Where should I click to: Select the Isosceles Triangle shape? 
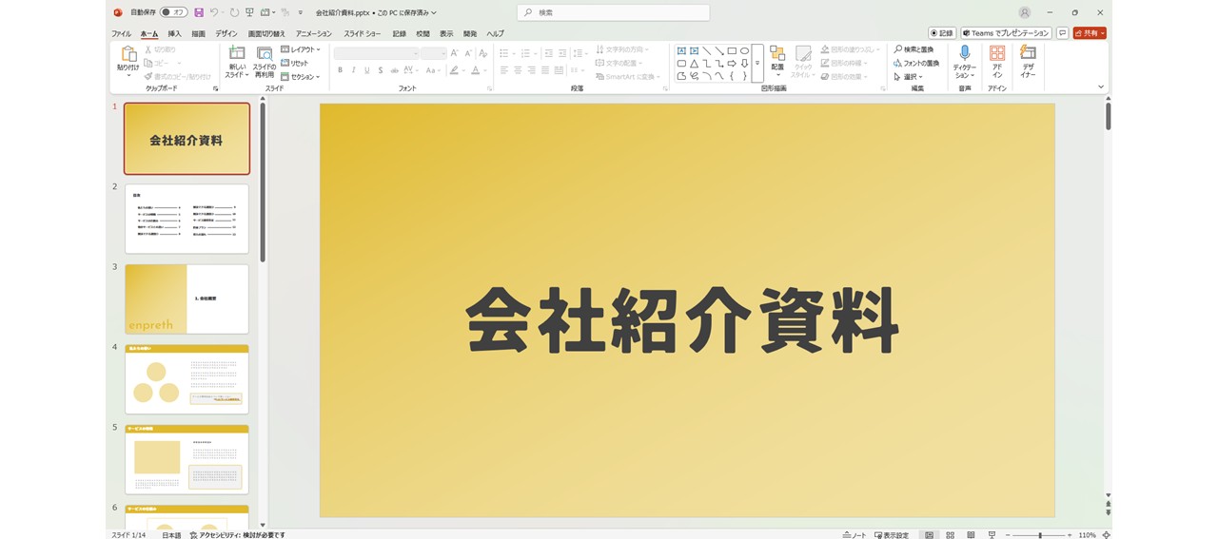tap(694, 64)
